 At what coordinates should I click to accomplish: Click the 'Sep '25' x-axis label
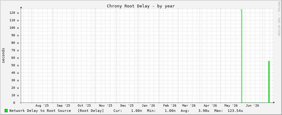(63, 106)
